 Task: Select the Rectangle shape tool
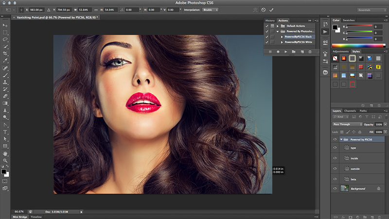[x=5, y=146]
